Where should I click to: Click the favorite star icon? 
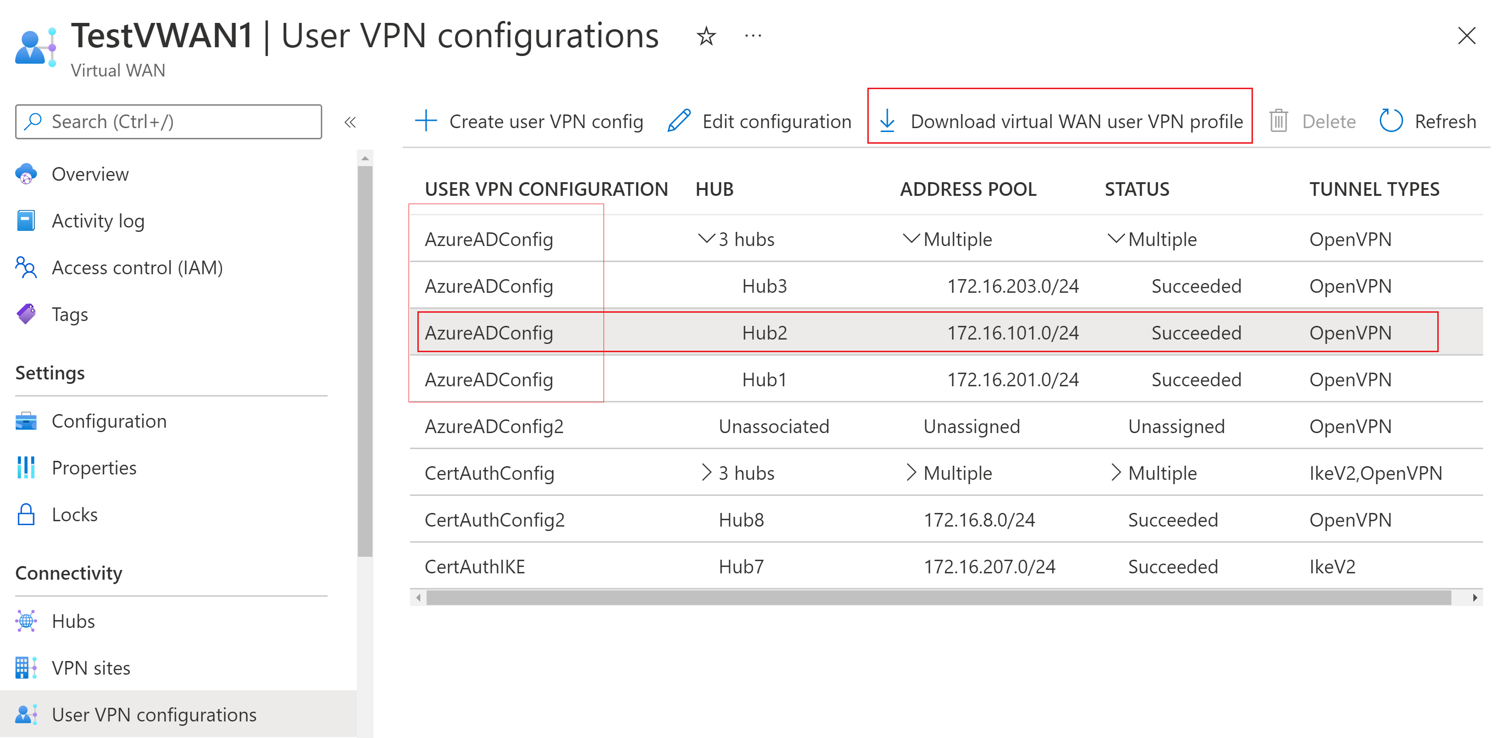click(705, 36)
